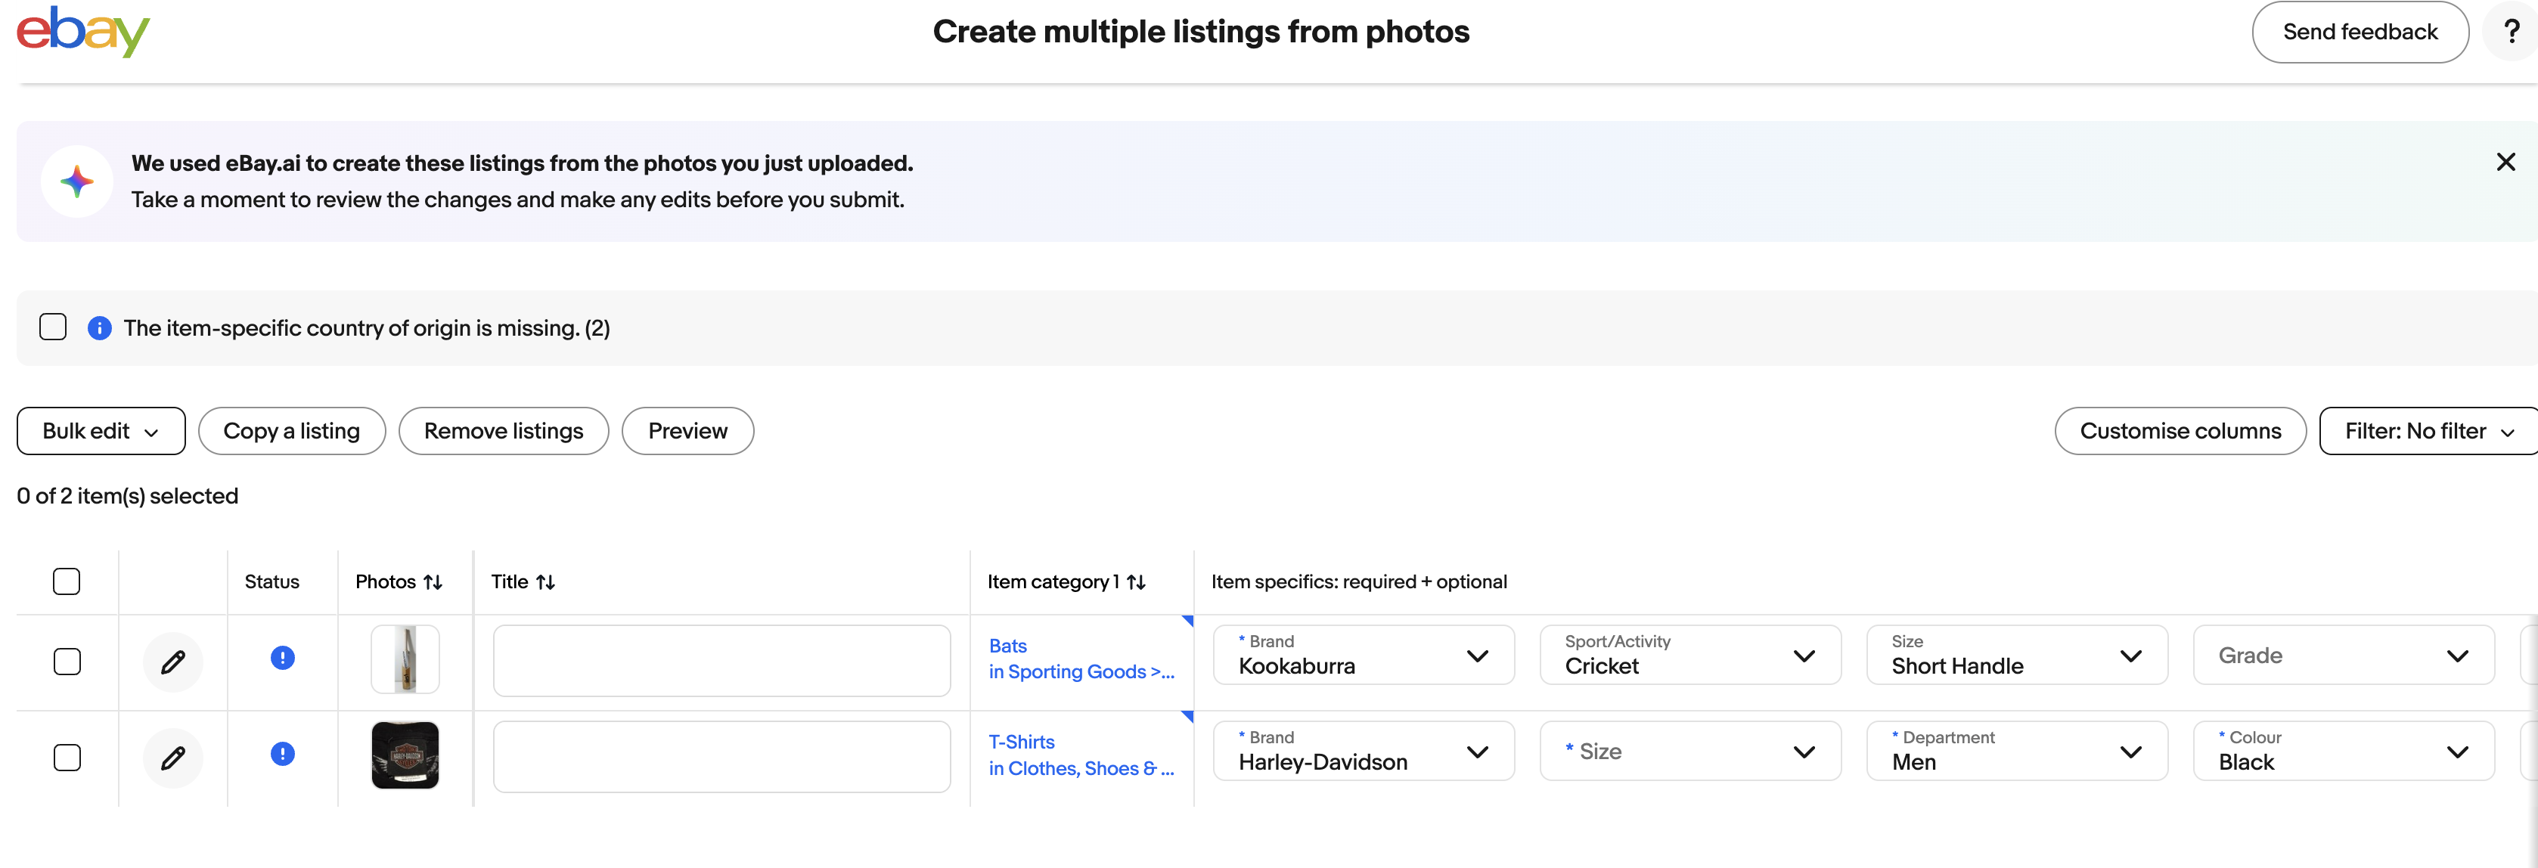Expand the Brand Harley-Davidson dropdown
2538x868 pixels.
(1364, 751)
